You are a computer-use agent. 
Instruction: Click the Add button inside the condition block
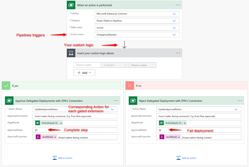[x=84, y=72]
